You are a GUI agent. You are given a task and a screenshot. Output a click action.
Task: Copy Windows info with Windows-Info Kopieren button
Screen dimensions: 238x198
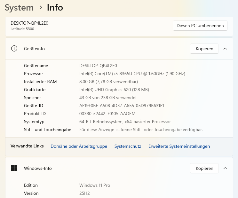click(x=204, y=168)
